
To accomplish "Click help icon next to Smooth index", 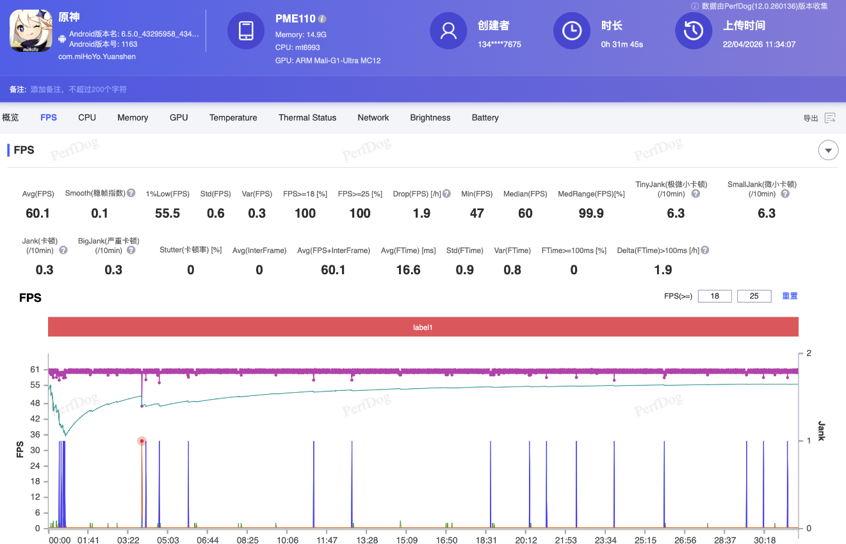I will coord(131,193).
